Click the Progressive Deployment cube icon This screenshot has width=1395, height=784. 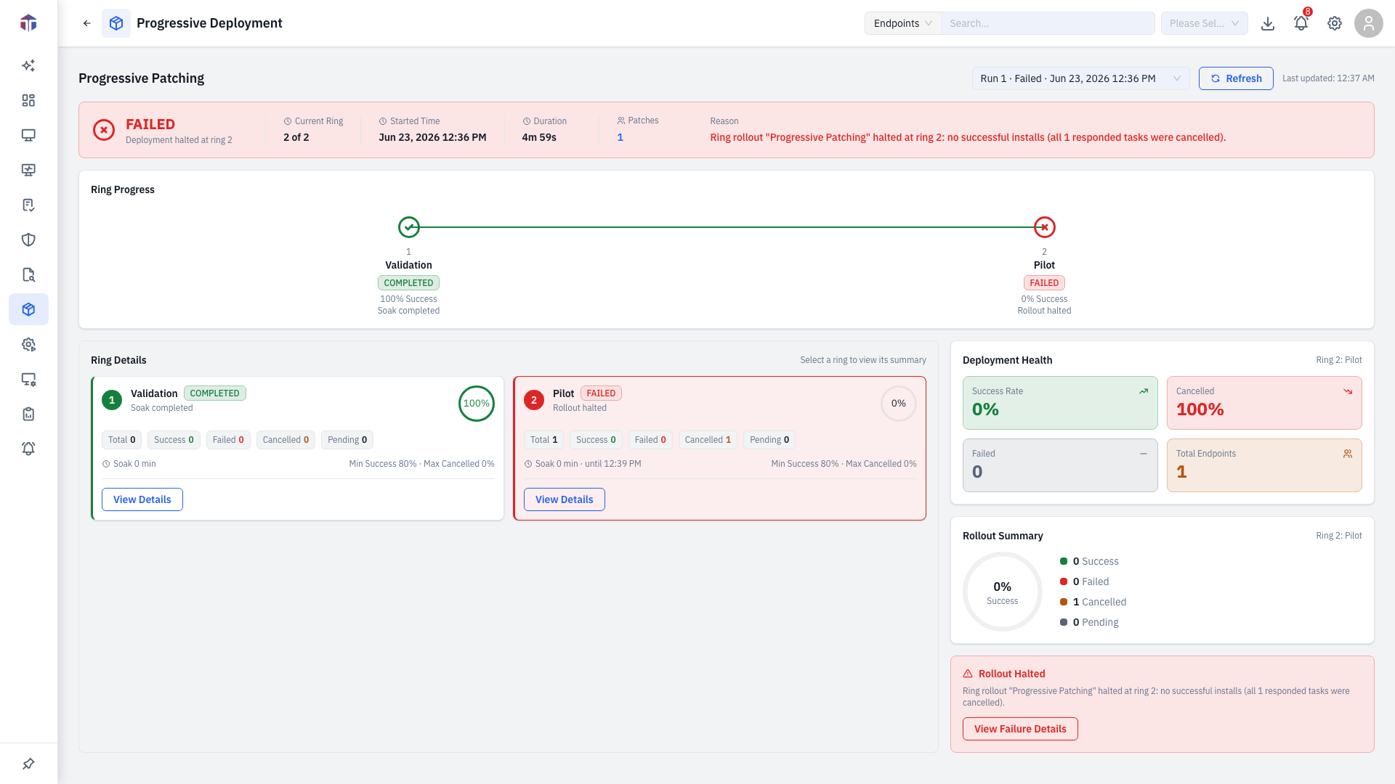click(x=116, y=23)
